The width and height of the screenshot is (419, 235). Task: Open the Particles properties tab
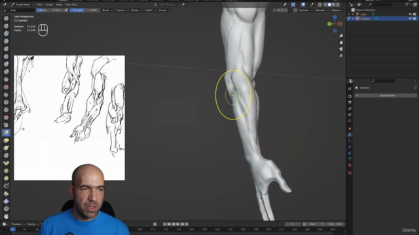tap(350, 141)
